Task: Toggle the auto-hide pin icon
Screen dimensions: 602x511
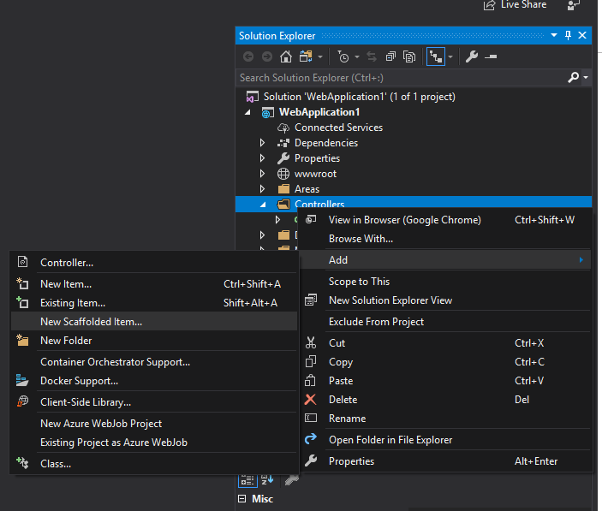Action: click(569, 35)
